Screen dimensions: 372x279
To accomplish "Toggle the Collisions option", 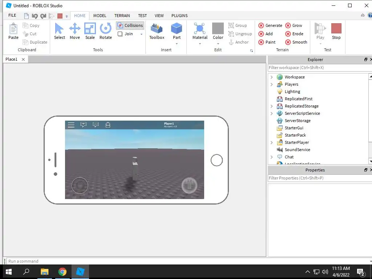I will point(130,25).
